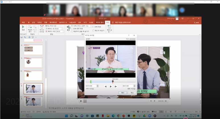The image size is (220, 119).
Task: Open the Video Format tab
Action: coord(100,22)
